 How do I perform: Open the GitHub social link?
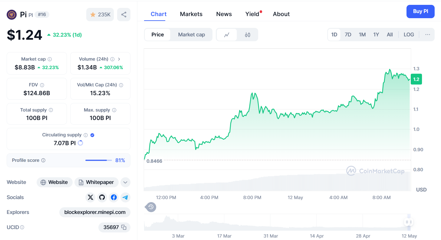(102, 198)
